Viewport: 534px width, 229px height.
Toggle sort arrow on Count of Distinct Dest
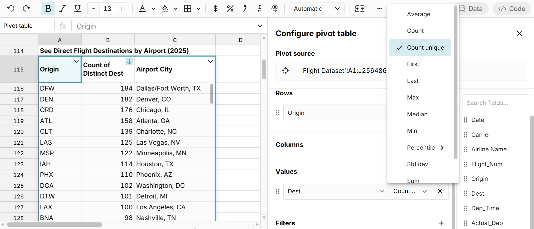[129, 61]
